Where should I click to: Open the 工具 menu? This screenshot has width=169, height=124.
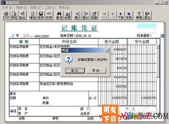pyautogui.click(x=50, y=8)
